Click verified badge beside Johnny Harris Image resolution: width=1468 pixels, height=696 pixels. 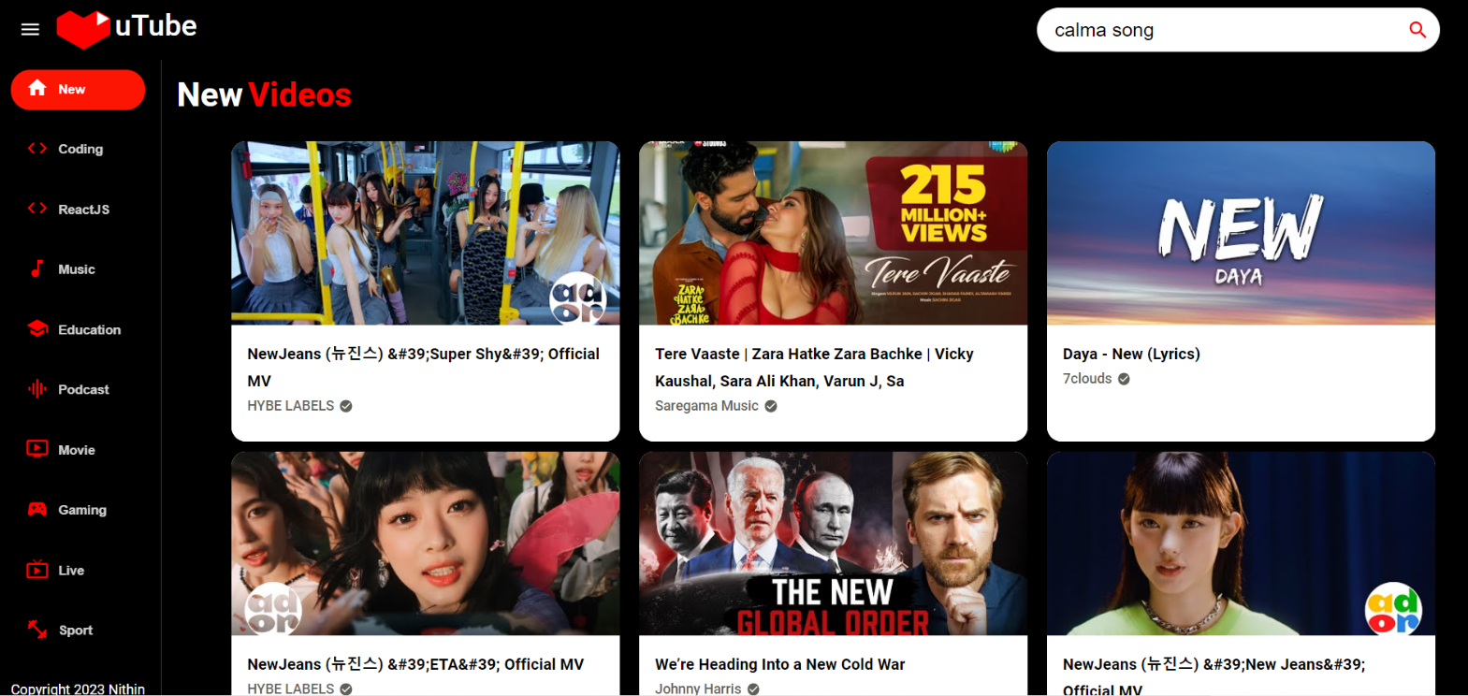[753, 689]
